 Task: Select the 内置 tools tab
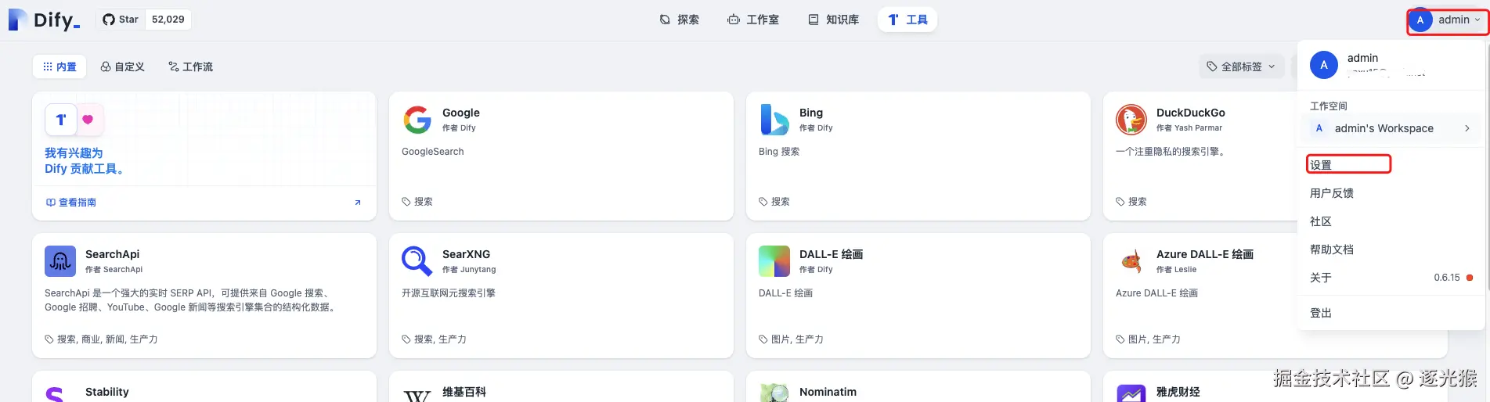[60, 66]
